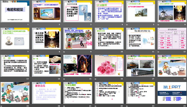
Task: Select title slide 1 with 电能和能量
Action: point(15,11)
